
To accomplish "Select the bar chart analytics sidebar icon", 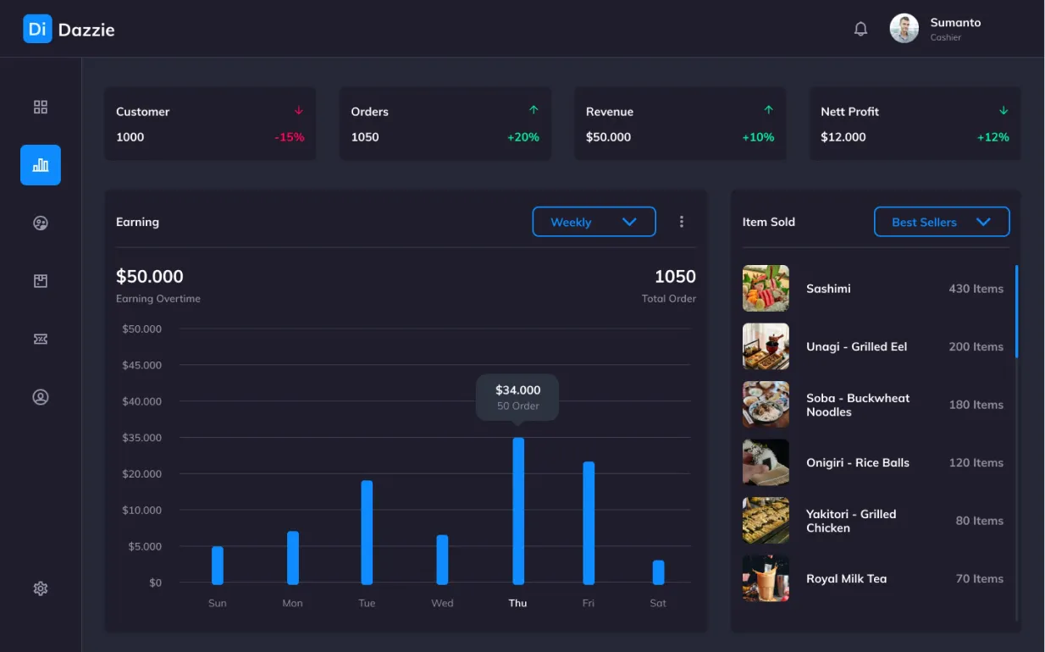I will click(x=41, y=165).
